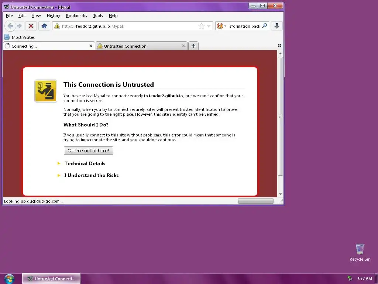This screenshot has height=284, width=378.
Task: Click the 7:57 AM clock
Action: (x=364, y=278)
